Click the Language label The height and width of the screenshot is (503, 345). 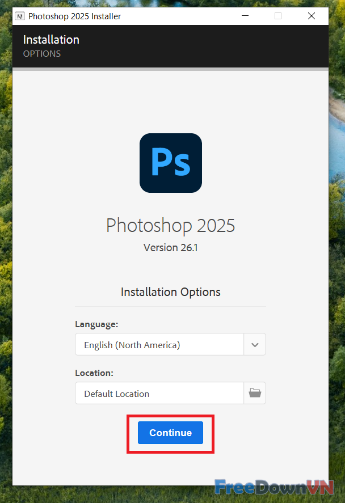click(96, 324)
